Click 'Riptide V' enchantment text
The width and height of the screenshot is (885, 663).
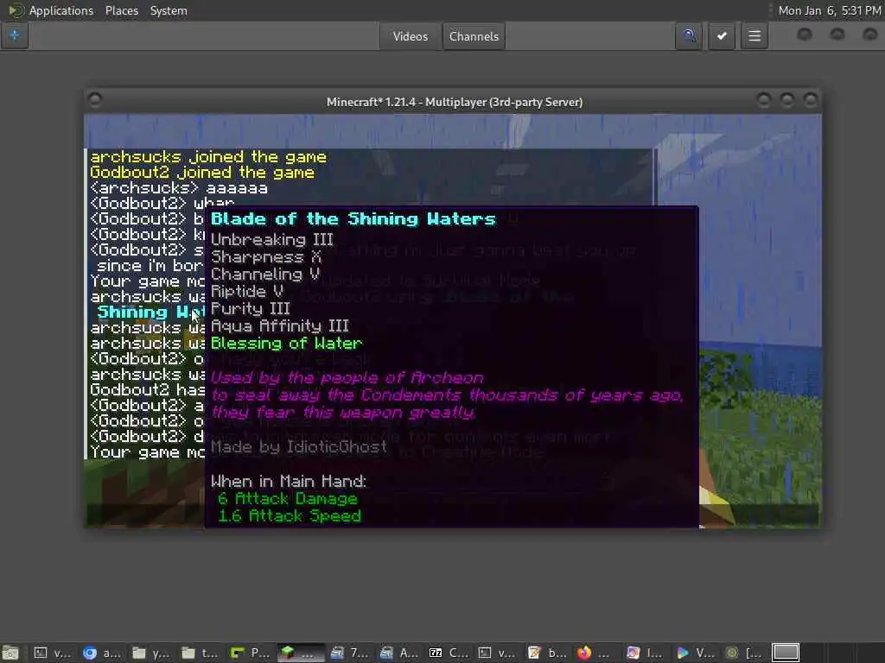(246, 292)
